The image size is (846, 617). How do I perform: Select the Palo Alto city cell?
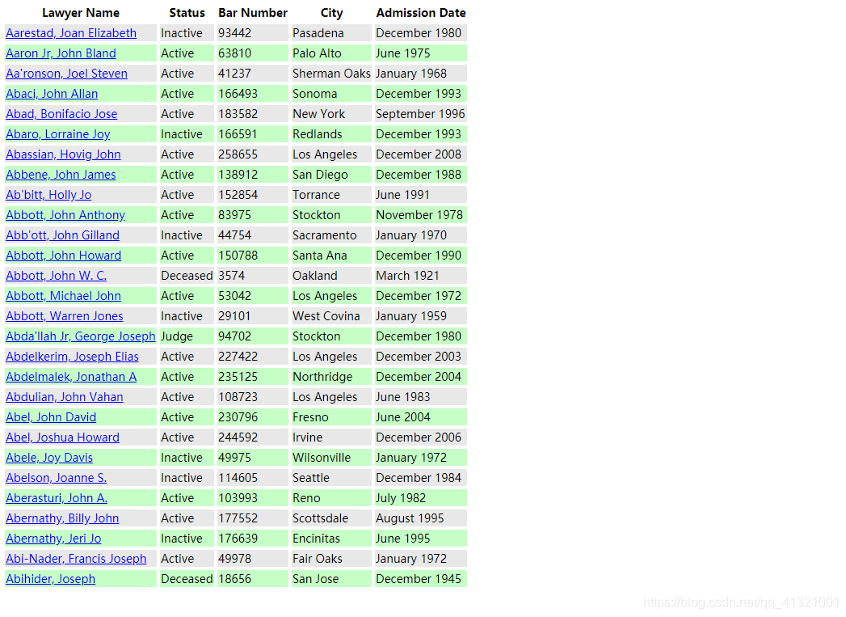click(x=331, y=53)
